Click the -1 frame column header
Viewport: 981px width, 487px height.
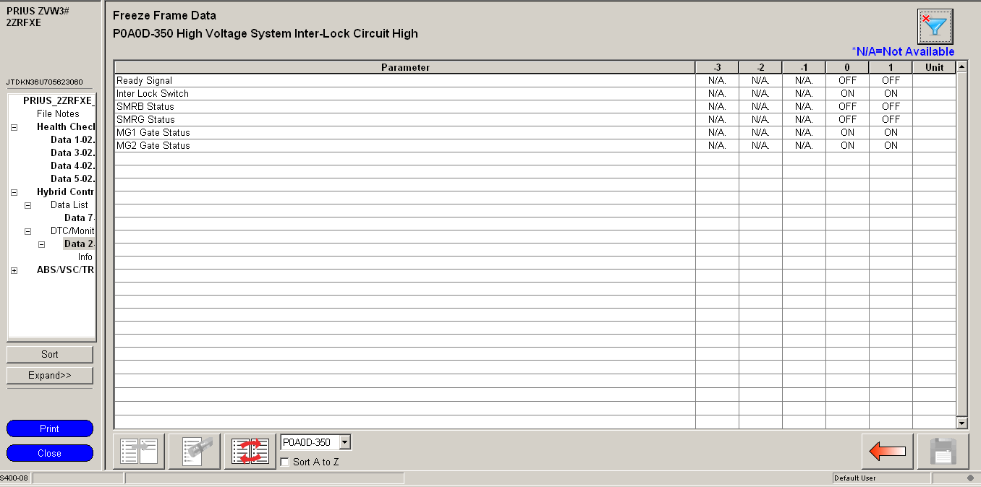(x=804, y=67)
